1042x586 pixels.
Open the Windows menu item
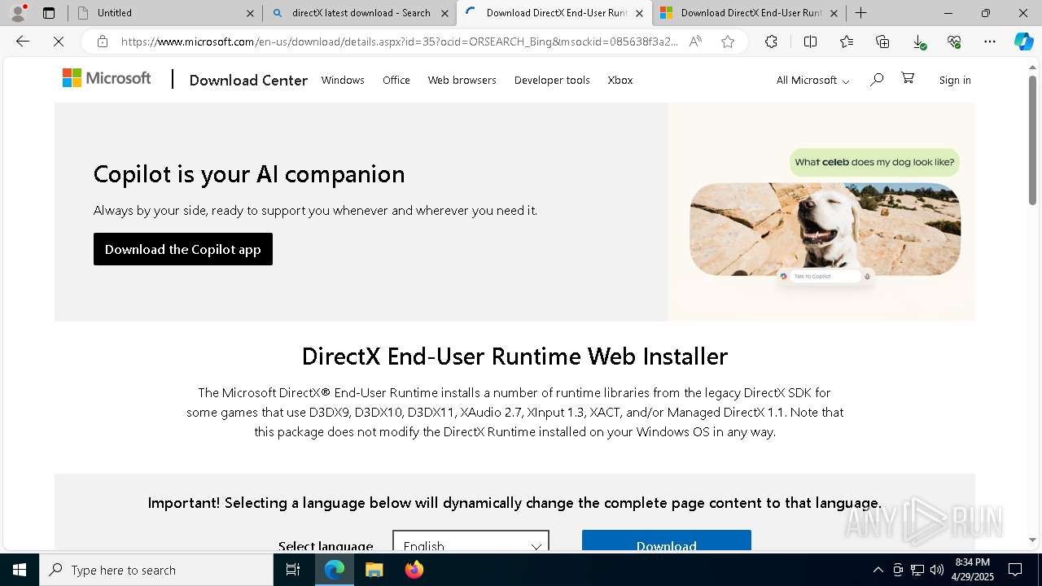pyautogui.click(x=343, y=80)
